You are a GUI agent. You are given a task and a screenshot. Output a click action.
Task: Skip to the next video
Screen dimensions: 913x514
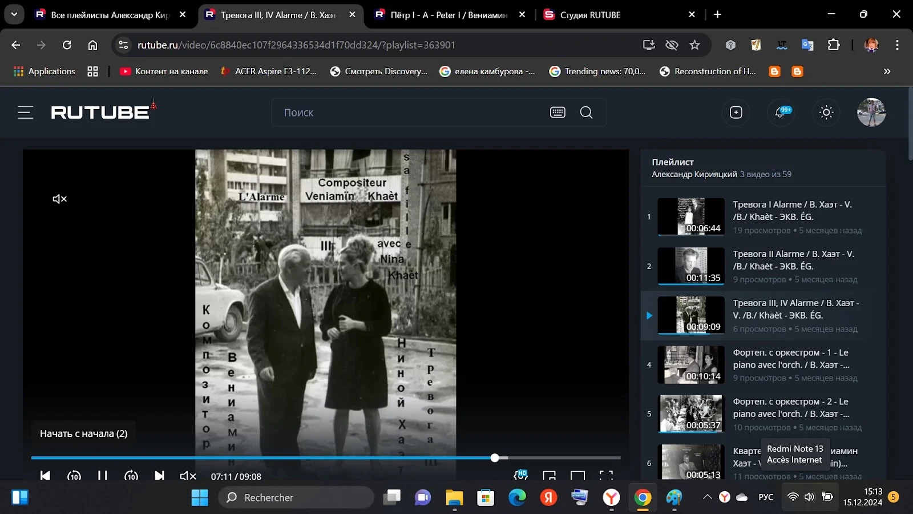[159, 476]
